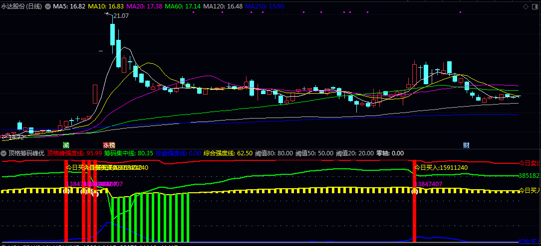This screenshot has width=541, height=246.
Task: Click the green 减 event marker
Action: [x=65, y=145]
